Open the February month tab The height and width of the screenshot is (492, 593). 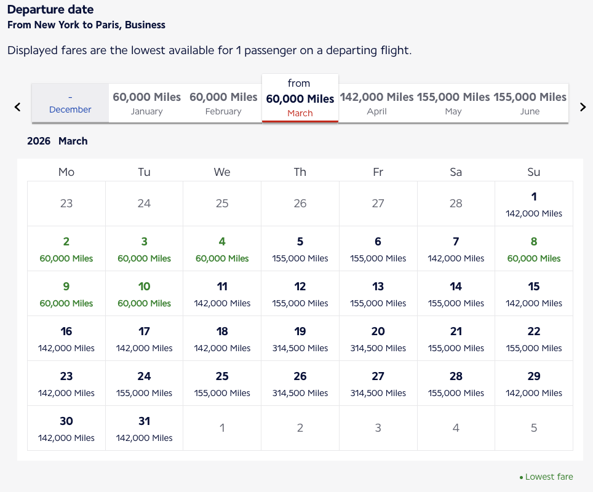[223, 102]
